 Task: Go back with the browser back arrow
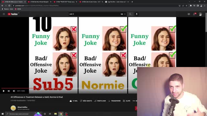[x=2, y=6]
